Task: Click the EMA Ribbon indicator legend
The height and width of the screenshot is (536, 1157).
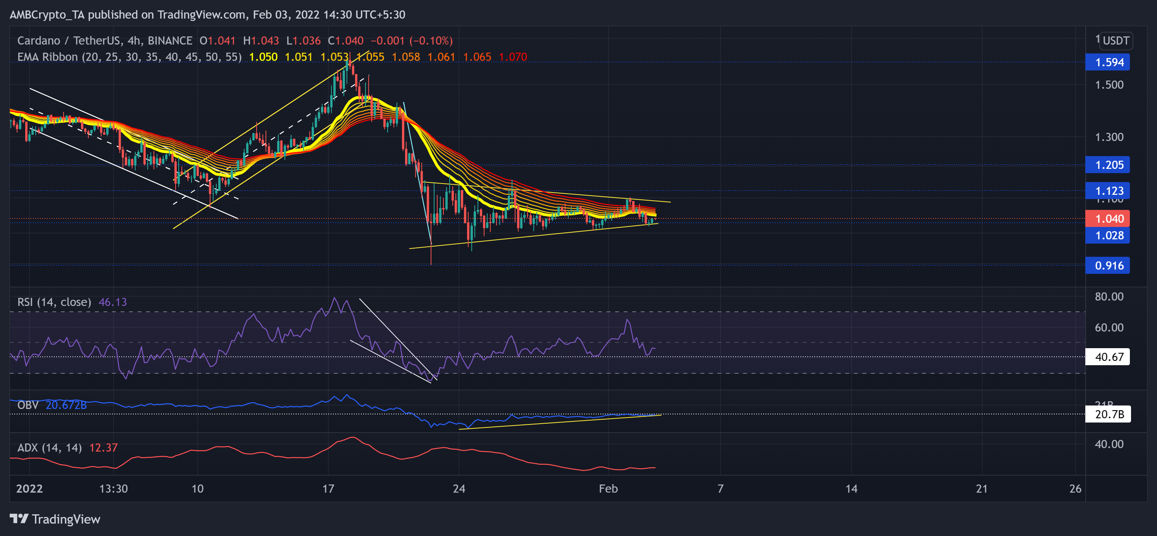Action: 129,57
